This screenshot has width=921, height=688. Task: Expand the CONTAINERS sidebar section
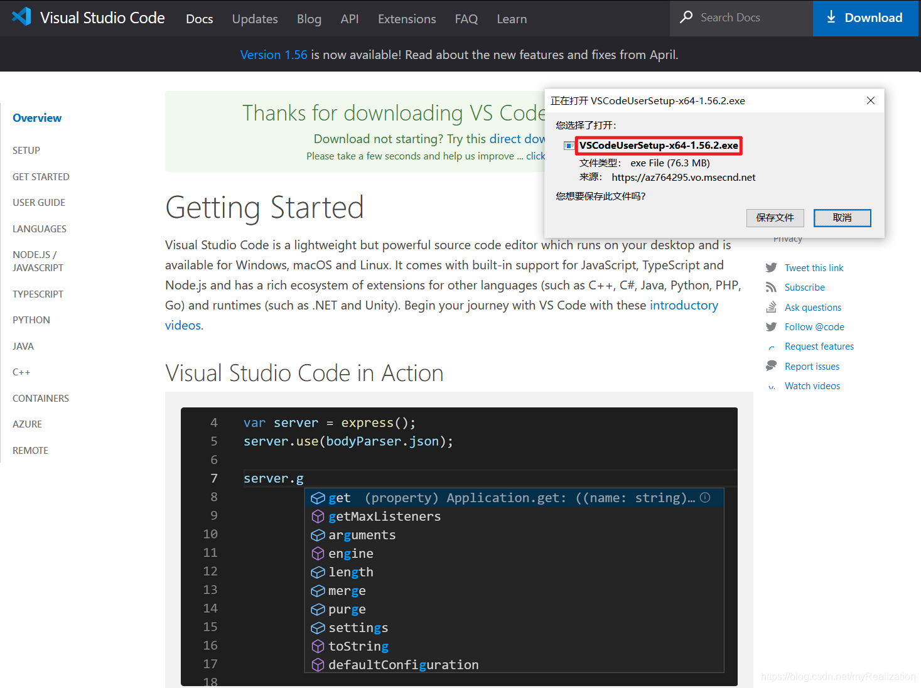coord(41,399)
